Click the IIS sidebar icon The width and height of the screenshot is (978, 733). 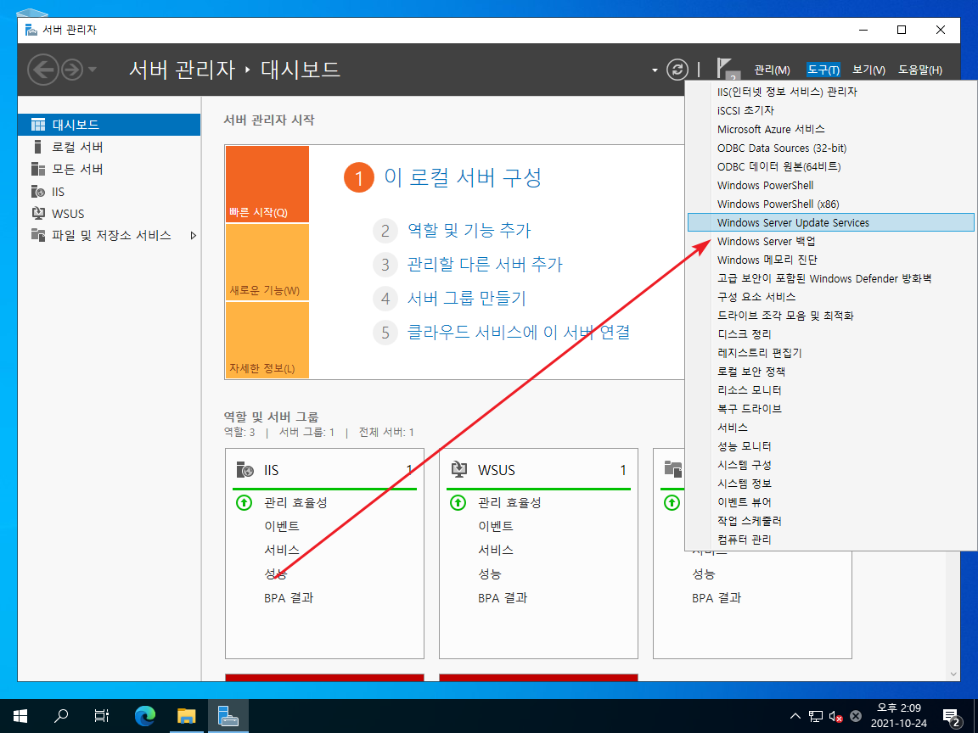38,192
